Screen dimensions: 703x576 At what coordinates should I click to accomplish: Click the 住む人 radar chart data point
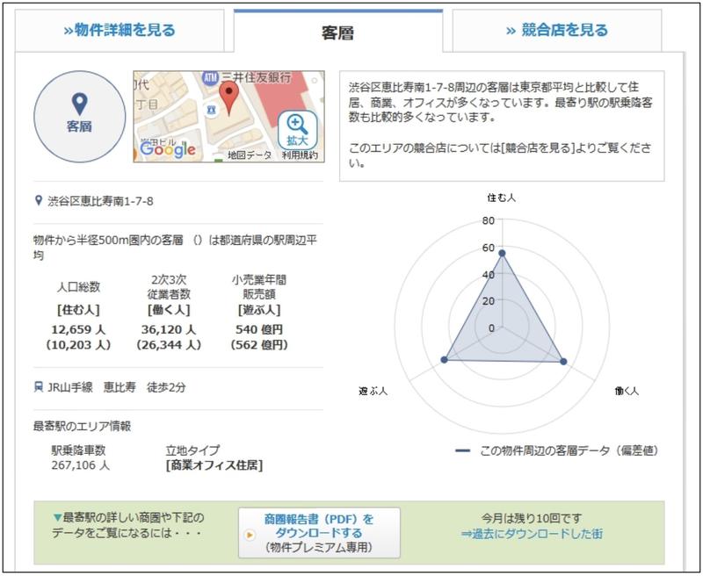point(502,254)
